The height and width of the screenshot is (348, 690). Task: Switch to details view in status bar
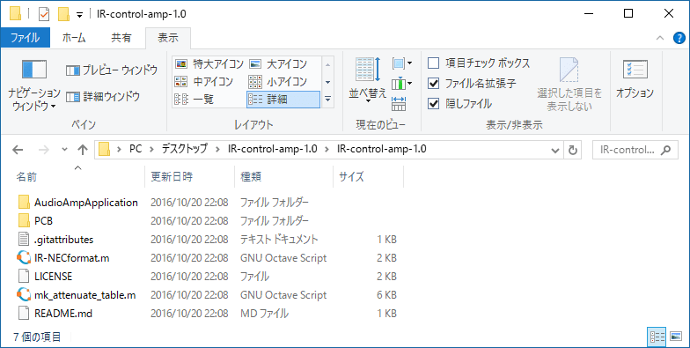click(657, 337)
